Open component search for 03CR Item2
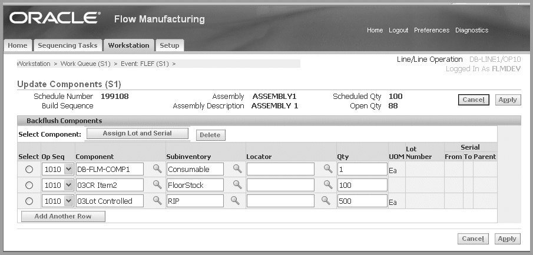Screen dimensions: 533x255 tap(157, 184)
